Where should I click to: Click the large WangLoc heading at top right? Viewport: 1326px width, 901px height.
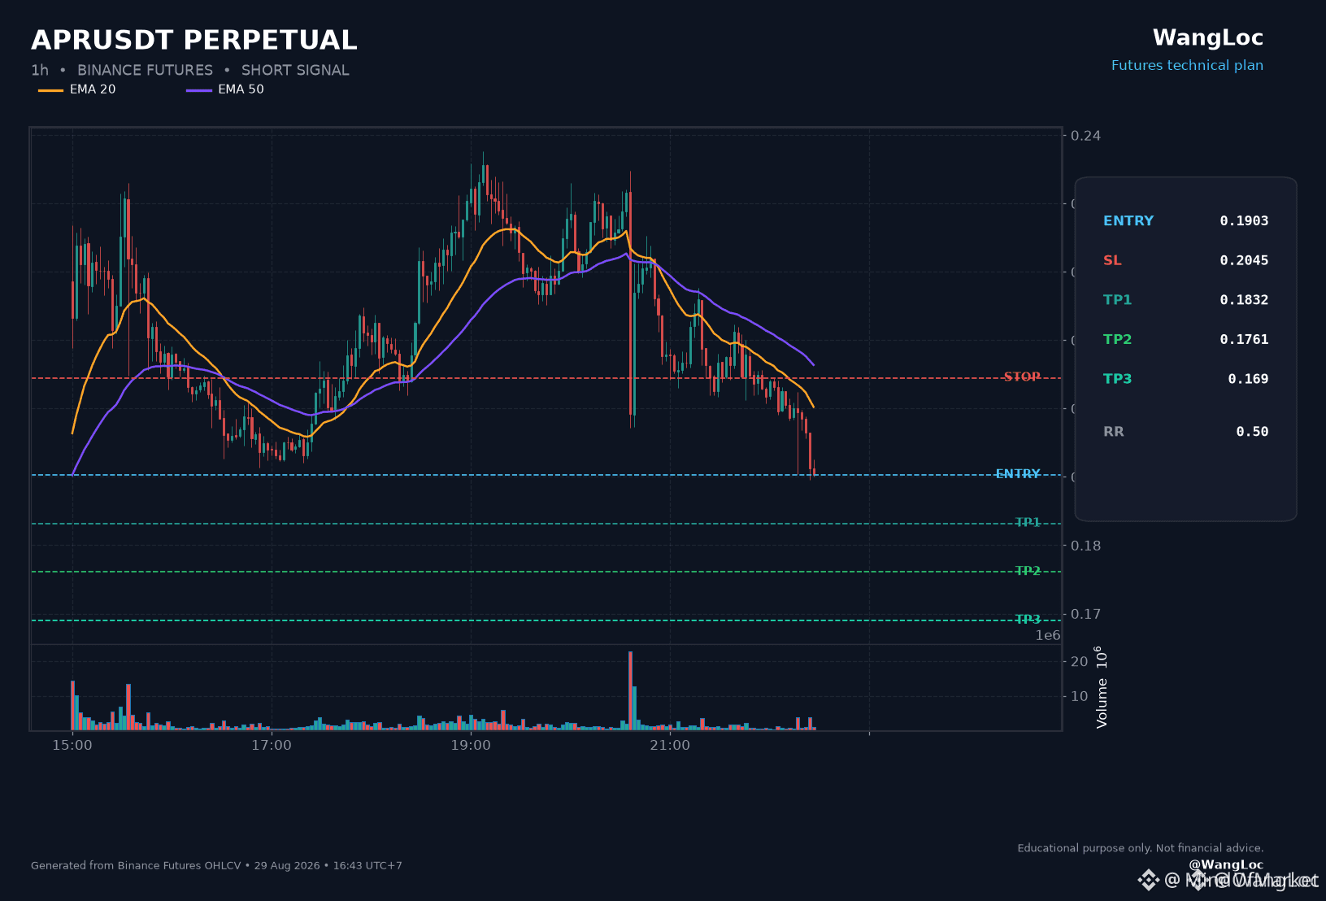coord(1208,38)
